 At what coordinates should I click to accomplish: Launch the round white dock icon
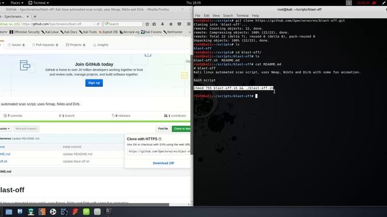(x=53, y=212)
